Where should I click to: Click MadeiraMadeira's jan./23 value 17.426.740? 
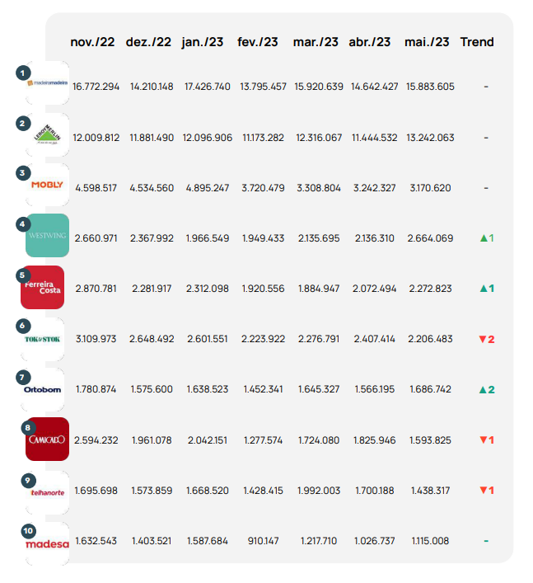pos(207,87)
